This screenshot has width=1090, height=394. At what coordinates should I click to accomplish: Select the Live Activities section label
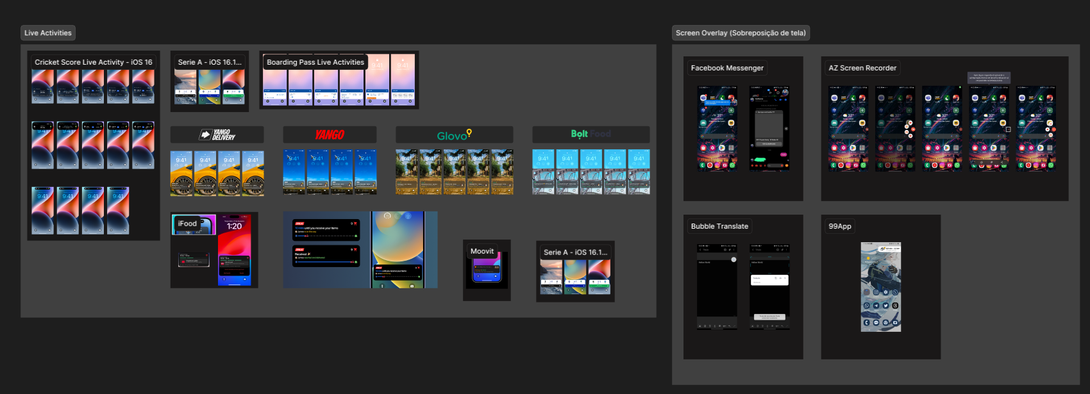click(48, 33)
